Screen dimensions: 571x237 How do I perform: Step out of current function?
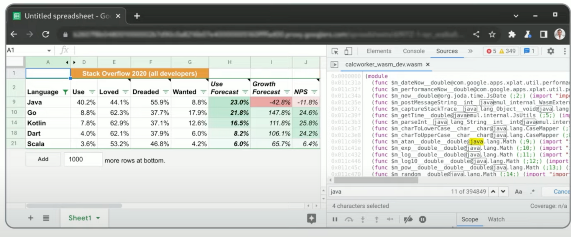[x=377, y=219]
